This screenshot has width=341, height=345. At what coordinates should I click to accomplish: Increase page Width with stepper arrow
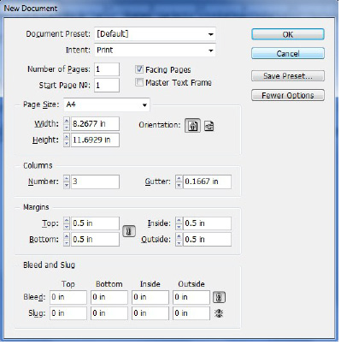[x=67, y=121]
